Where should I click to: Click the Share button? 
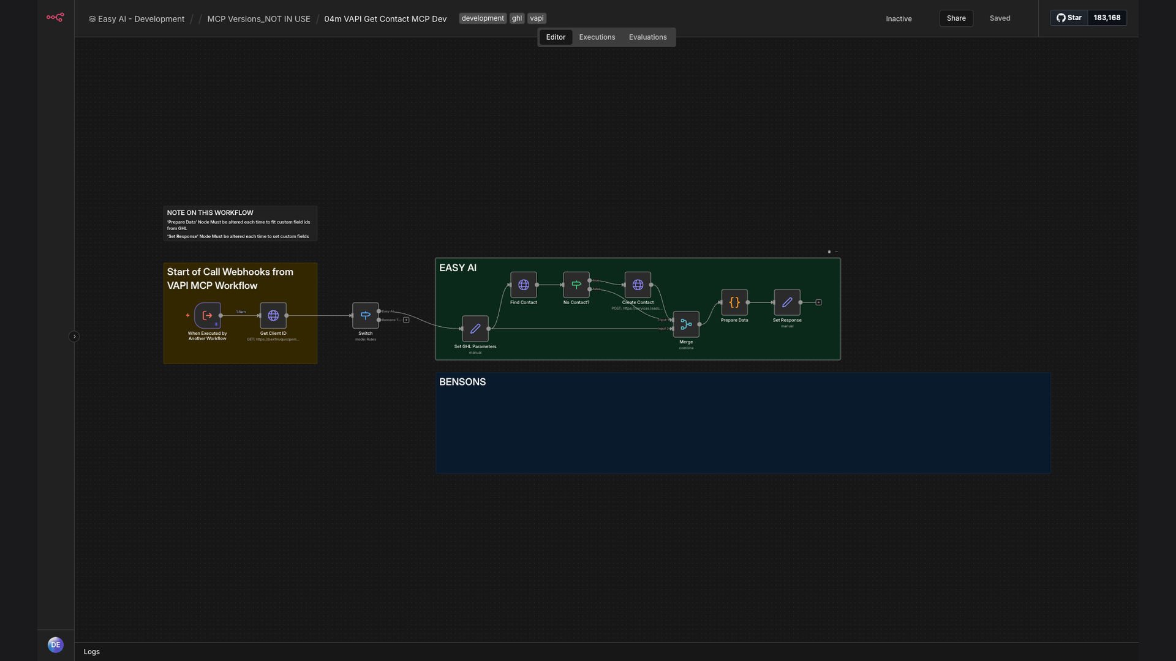956,18
